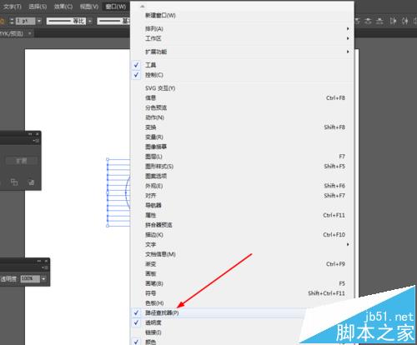This screenshot has width=417, height=345.
Task: Click the stroke weight stepper arrows
Action: 12,21
